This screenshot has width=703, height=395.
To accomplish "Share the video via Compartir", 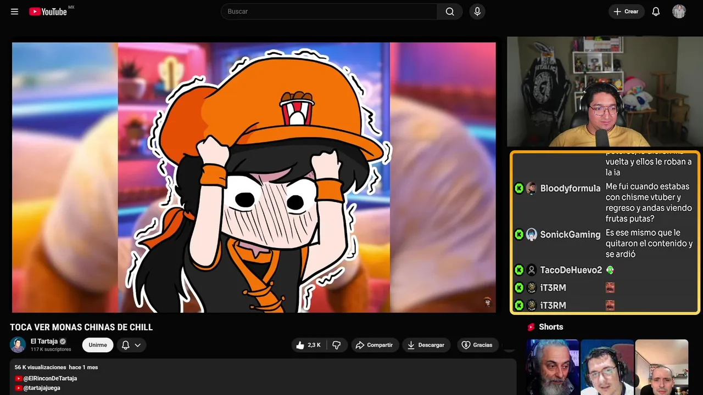I will (x=375, y=345).
